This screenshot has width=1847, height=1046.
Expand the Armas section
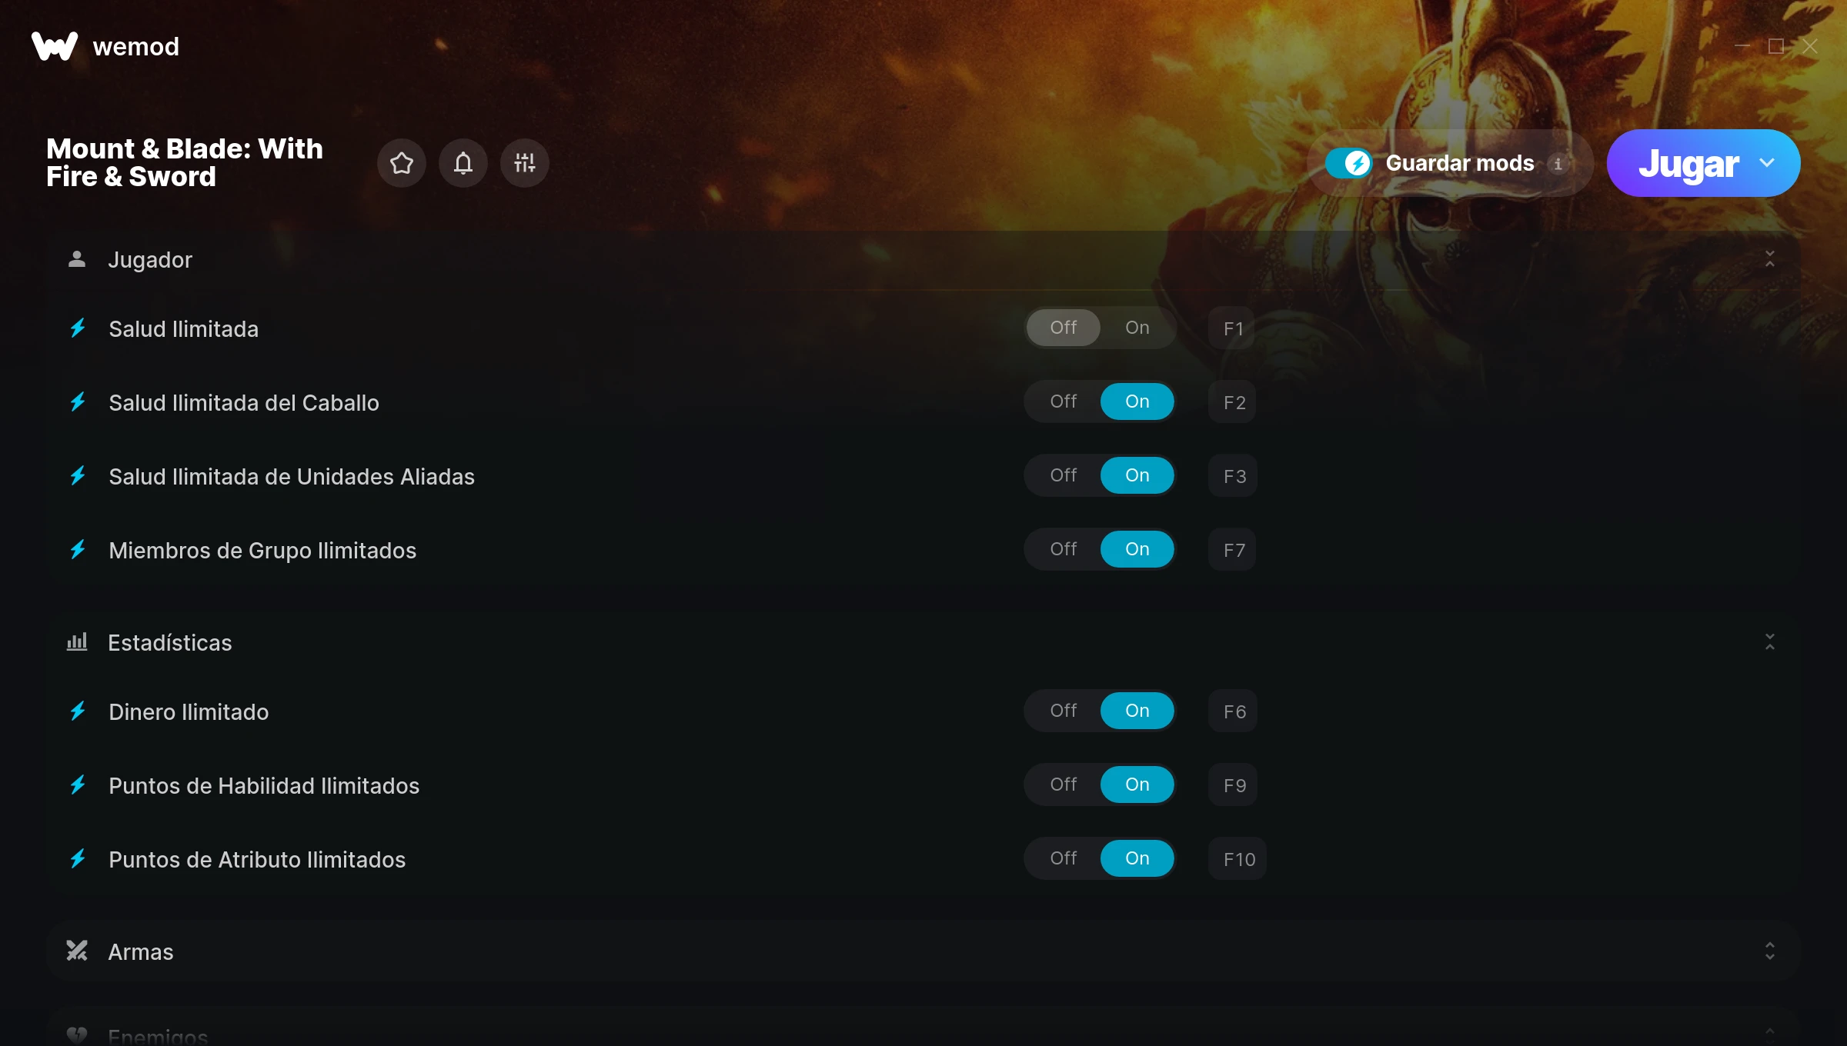(1770, 951)
